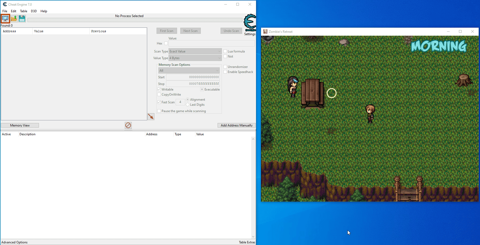This screenshot has width=480, height=245.
Task: Click the First Scan button
Action: click(167, 31)
